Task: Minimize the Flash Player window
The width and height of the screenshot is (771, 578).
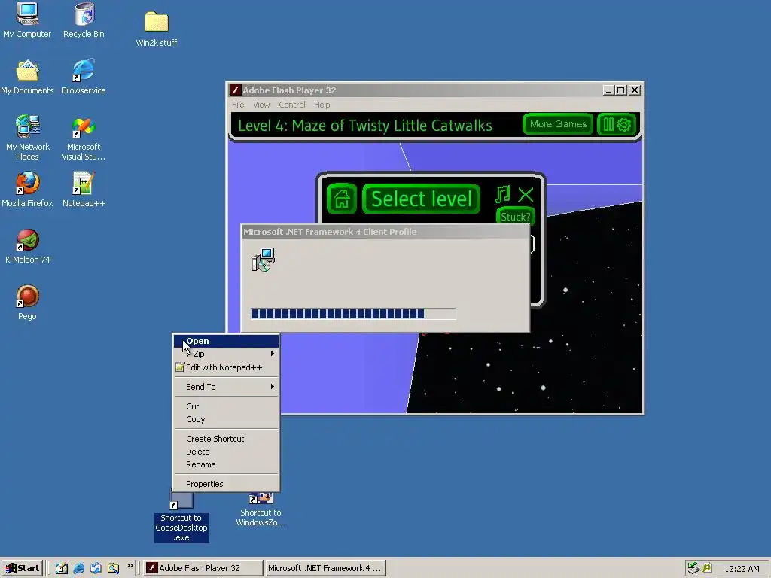Action: tap(608, 90)
